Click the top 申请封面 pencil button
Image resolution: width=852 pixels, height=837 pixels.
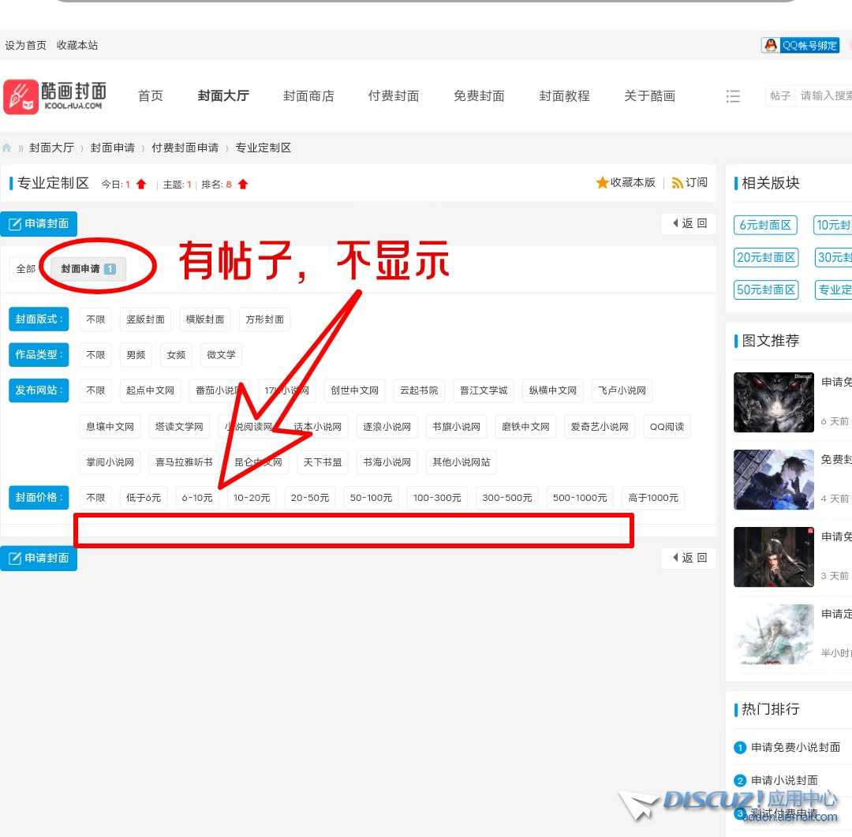(39, 224)
